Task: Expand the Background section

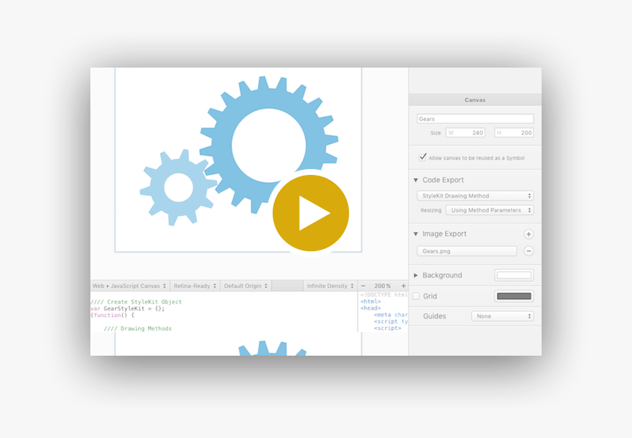Action: tap(416, 276)
